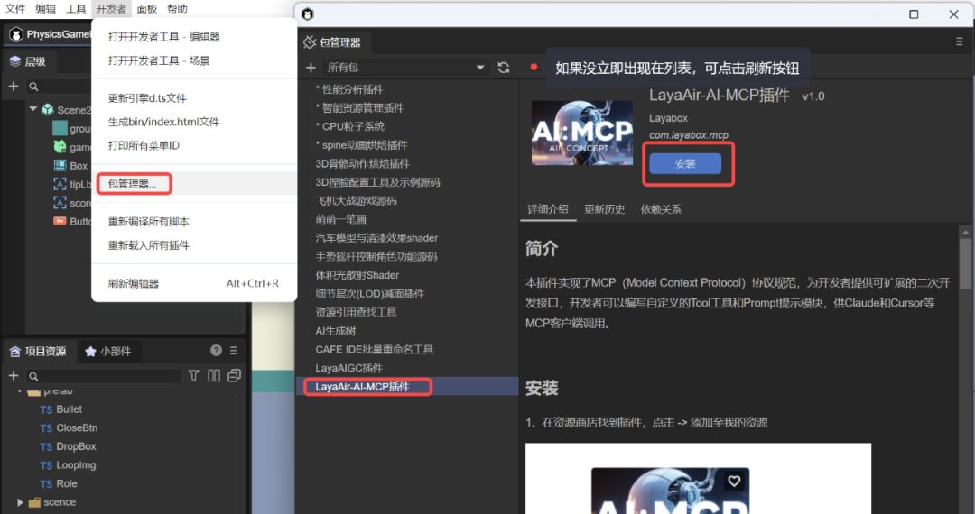Click the heart favorite icon on the image

coord(734,482)
